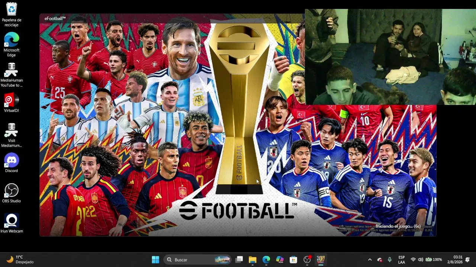The height and width of the screenshot is (267, 476).
Task: Switch to OBS Studio on the taskbar
Action: pyautogui.click(x=307, y=260)
